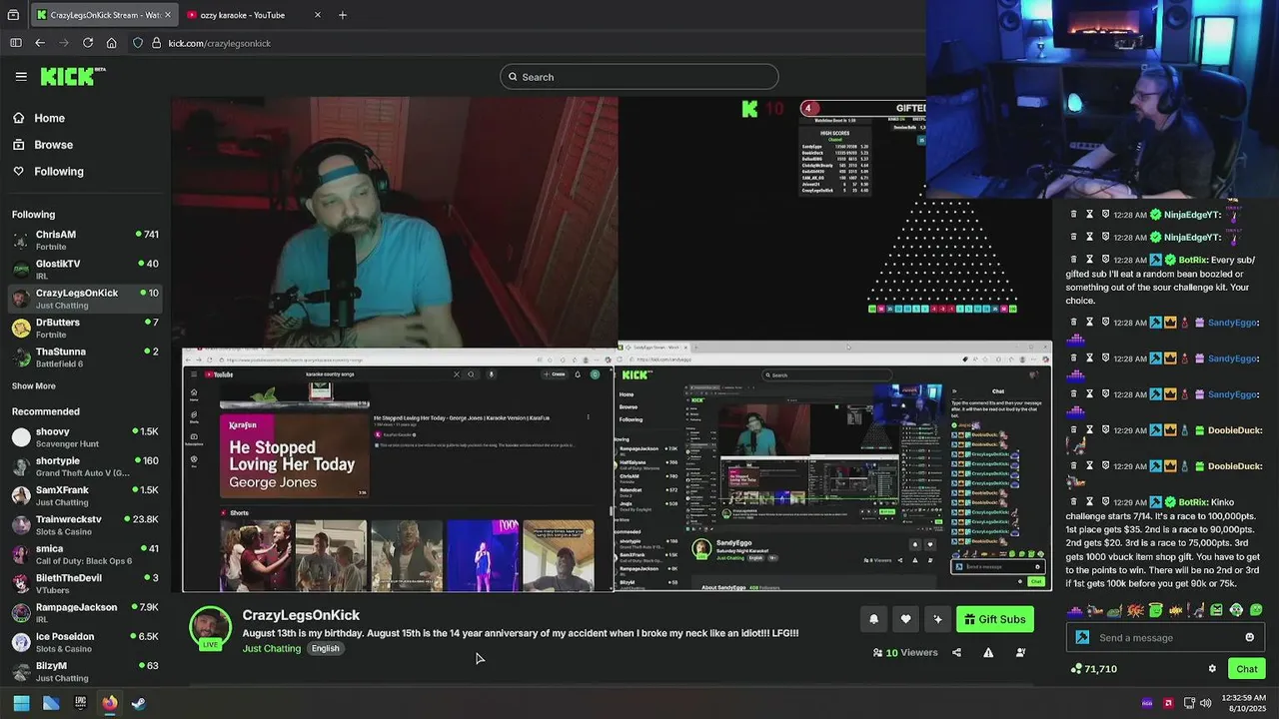This screenshot has width=1279, height=719.
Task: Click the Steam taskbar icon
Action: coord(139,703)
